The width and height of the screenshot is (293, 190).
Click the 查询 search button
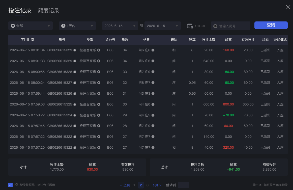pos(271,25)
